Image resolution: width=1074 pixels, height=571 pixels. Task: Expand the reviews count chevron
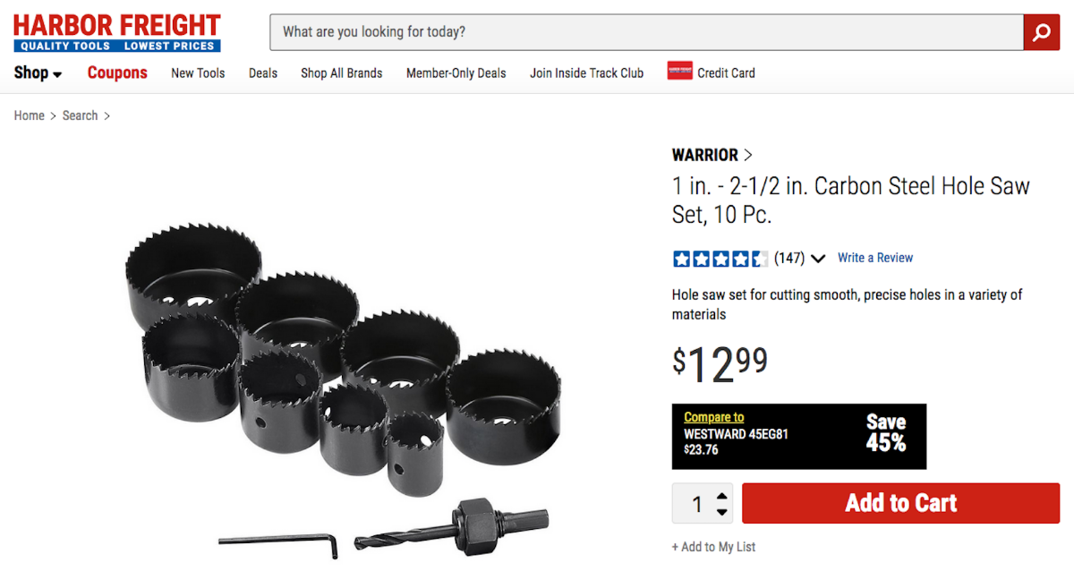point(818,259)
